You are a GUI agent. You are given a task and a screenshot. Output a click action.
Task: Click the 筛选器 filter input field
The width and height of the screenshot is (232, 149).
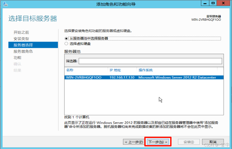coord(150,61)
